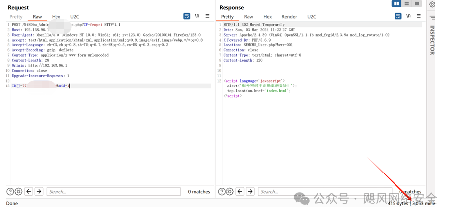Click the 'Done' status bar text

tap(12, 203)
